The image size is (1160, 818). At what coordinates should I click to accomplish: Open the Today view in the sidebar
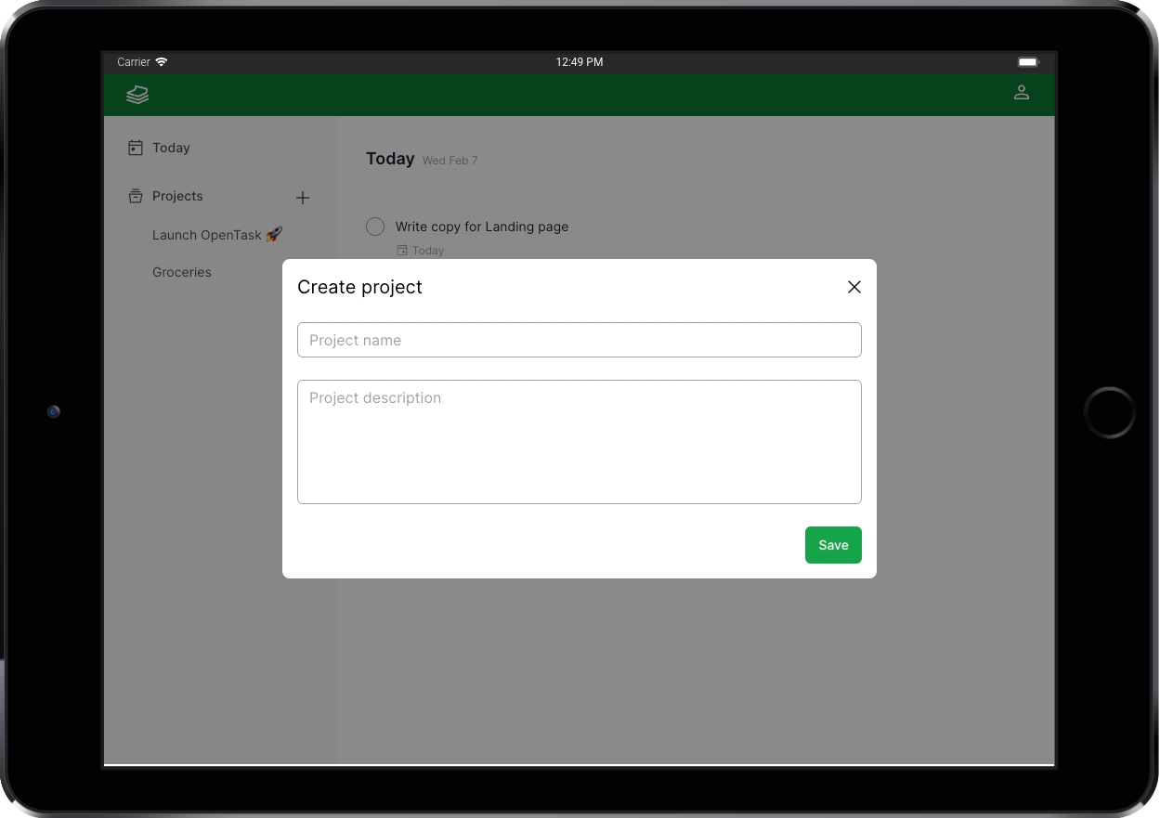(x=171, y=148)
